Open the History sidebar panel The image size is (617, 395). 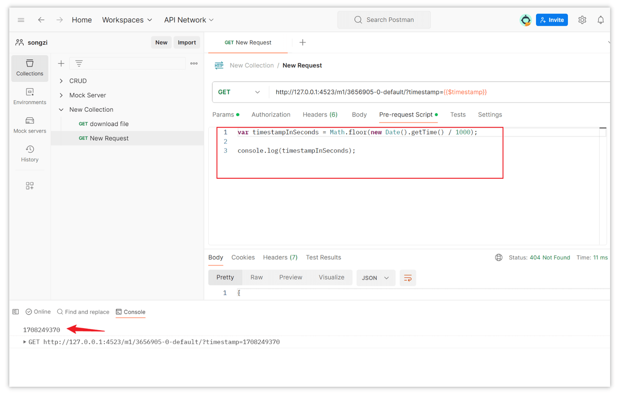pos(29,154)
